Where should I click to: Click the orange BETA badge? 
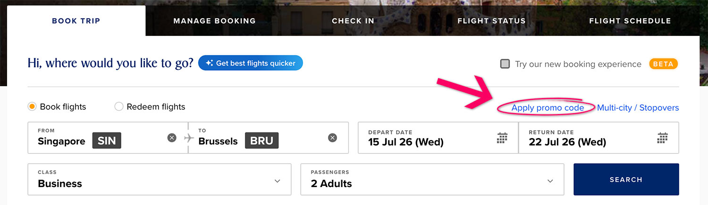coord(663,64)
